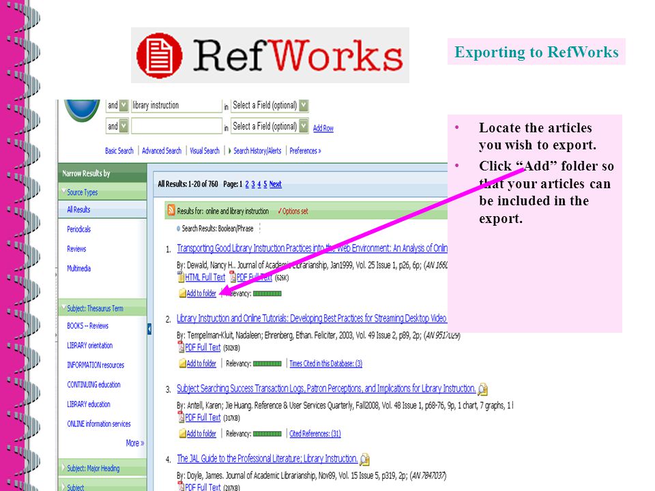Open the first 'and' boolean operator dropdown
655x491 pixels.
tap(123, 105)
